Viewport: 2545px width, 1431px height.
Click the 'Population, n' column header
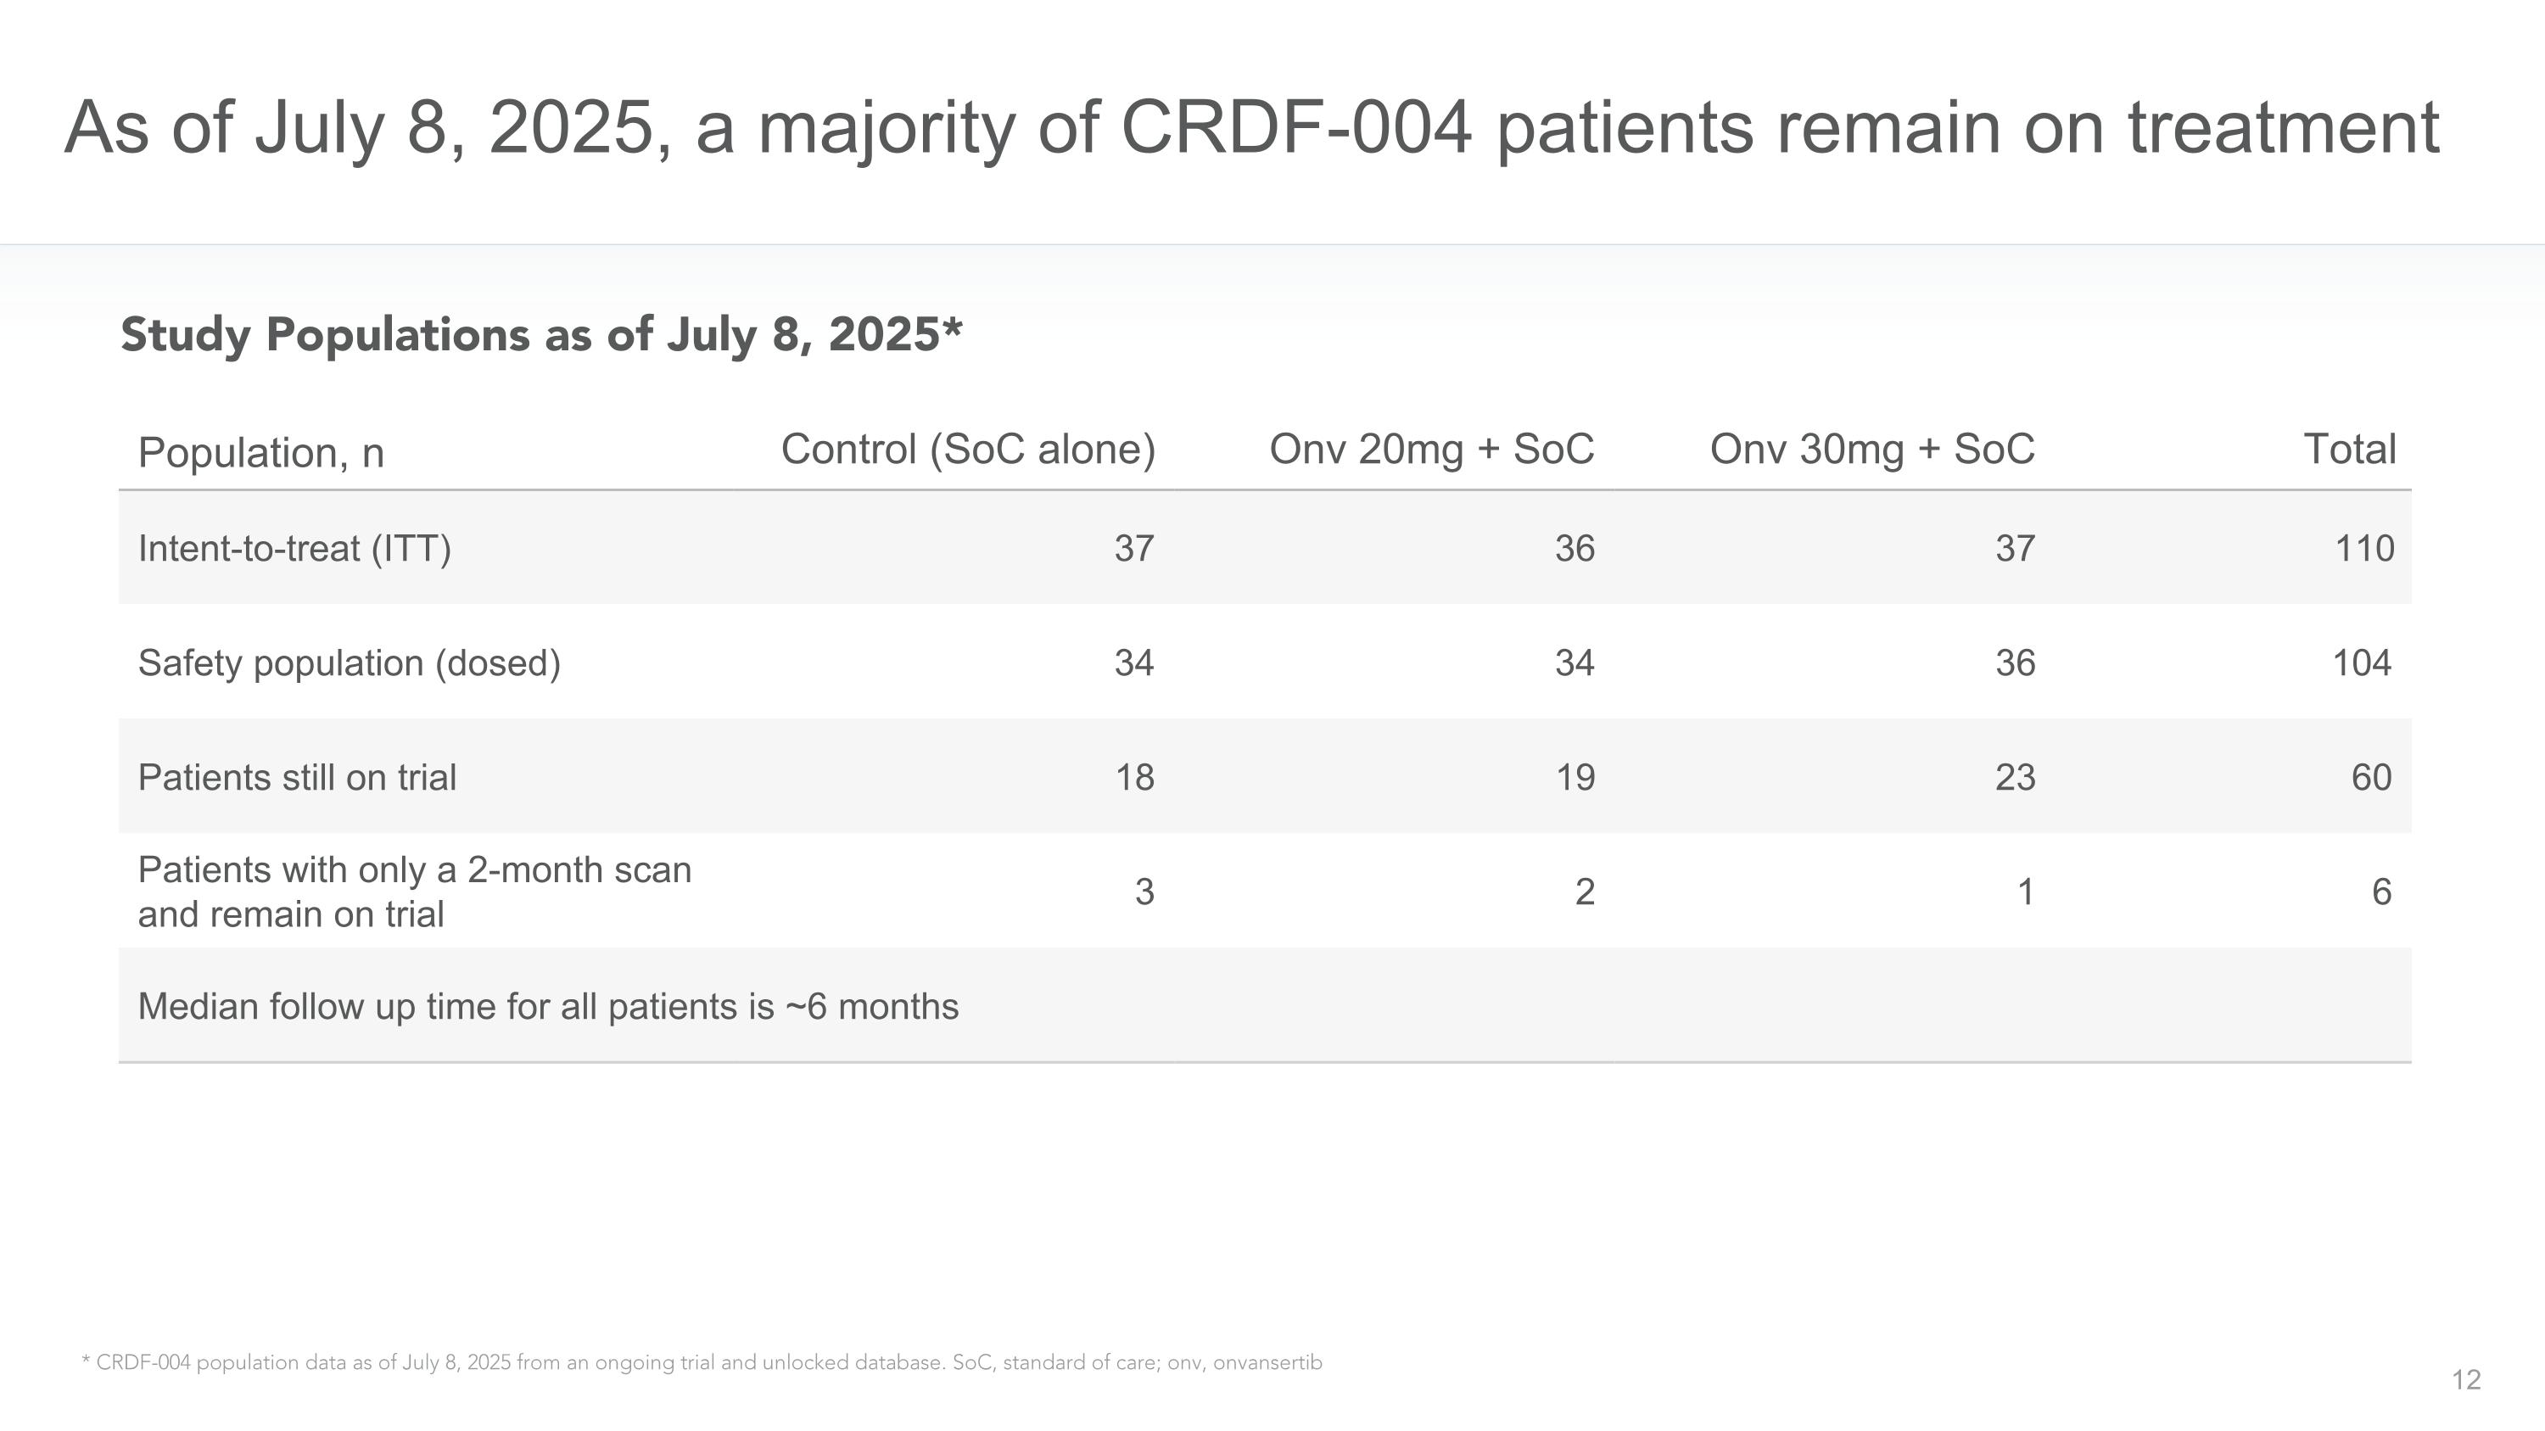pos(260,452)
